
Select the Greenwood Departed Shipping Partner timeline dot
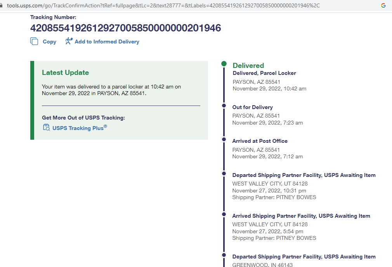[224, 255]
